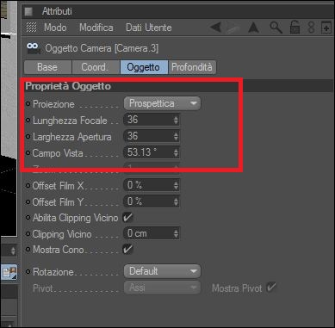
Task: Click the camera object icon
Action: click(x=33, y=48)
